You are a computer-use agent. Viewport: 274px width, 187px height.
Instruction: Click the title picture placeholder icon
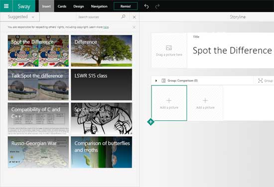tap(169, 48)
